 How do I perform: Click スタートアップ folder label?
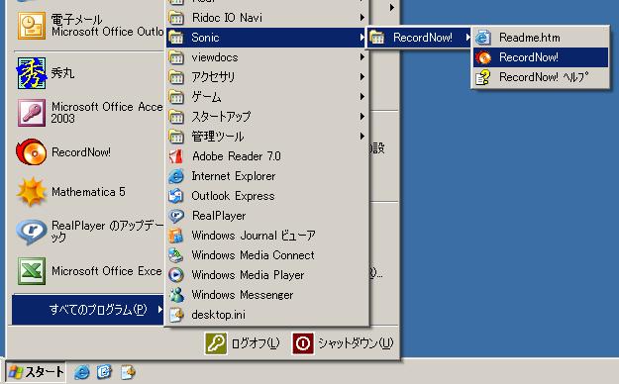click(x=221, y=117)
